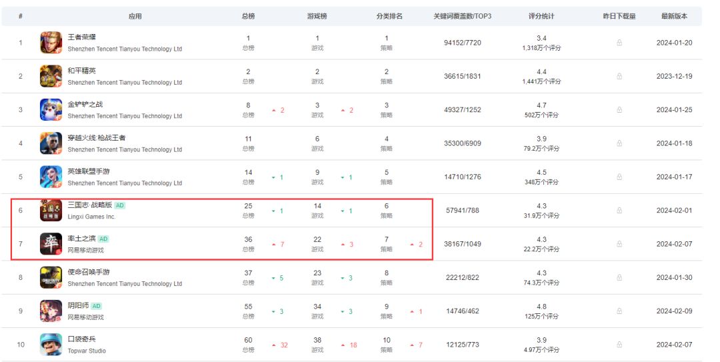The image size is (720, 362).
Task: Open the 口袋奇兵 app icon
Action: 51,345
